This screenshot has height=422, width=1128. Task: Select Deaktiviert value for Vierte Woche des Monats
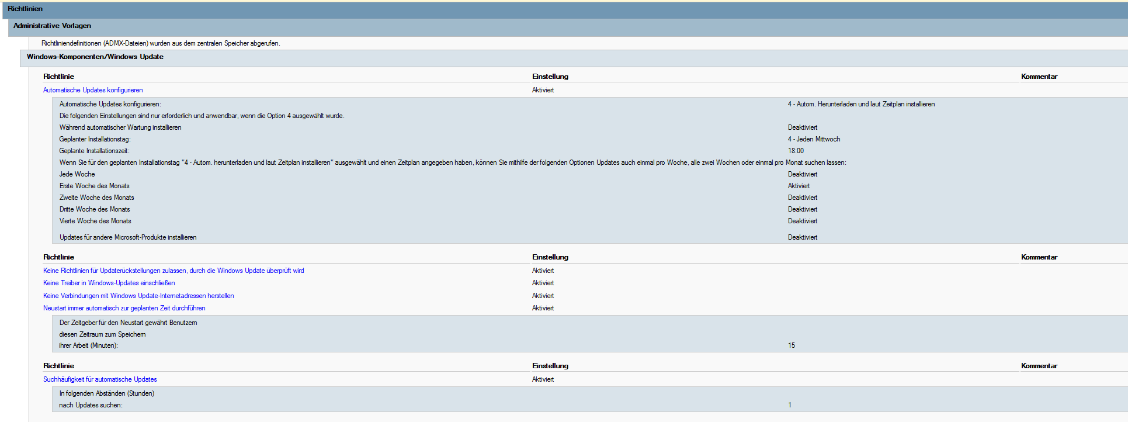(803, 221)
